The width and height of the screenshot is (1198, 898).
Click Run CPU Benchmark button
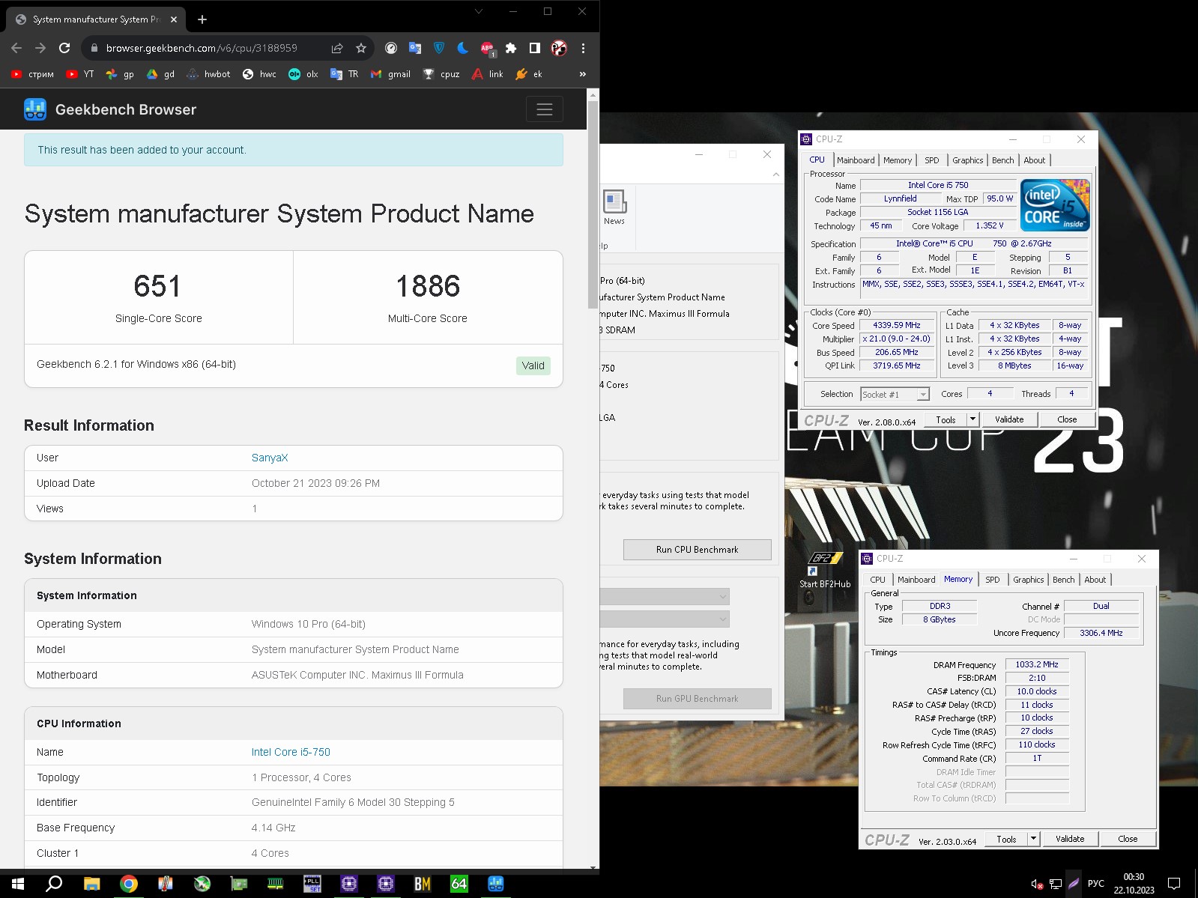[x=697, y=549]
